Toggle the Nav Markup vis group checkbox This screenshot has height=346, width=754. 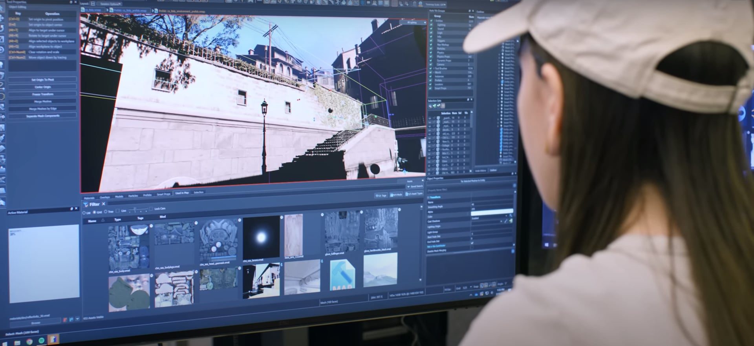[x=432, y=45]
